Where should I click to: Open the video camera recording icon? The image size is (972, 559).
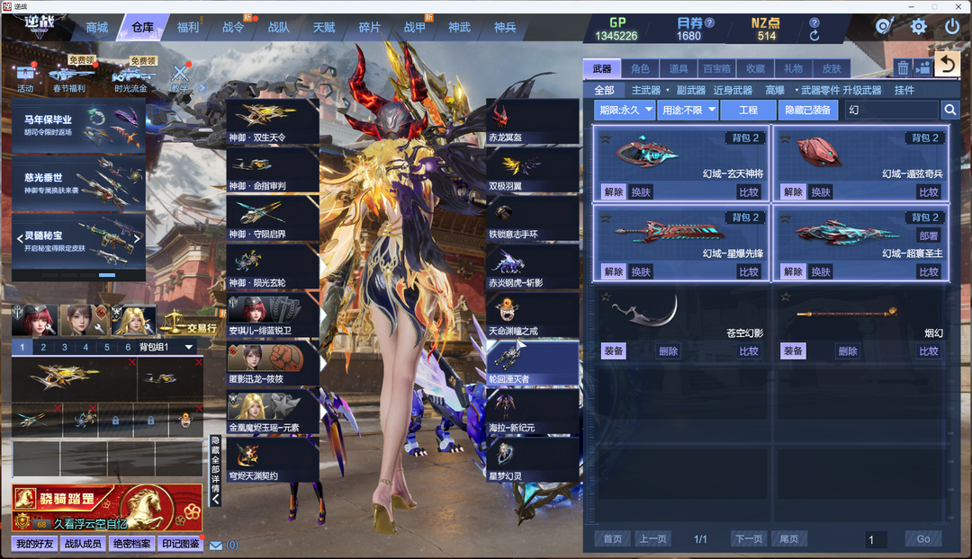click(x=922, y=68)
